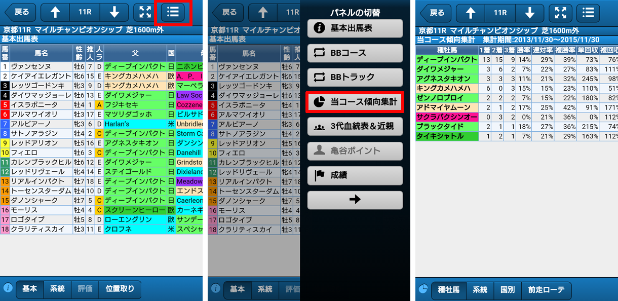Select horse フィエロ on left screen
Image resolution: width=618 pixels, height=301 pixels.
tap(42, 153)
